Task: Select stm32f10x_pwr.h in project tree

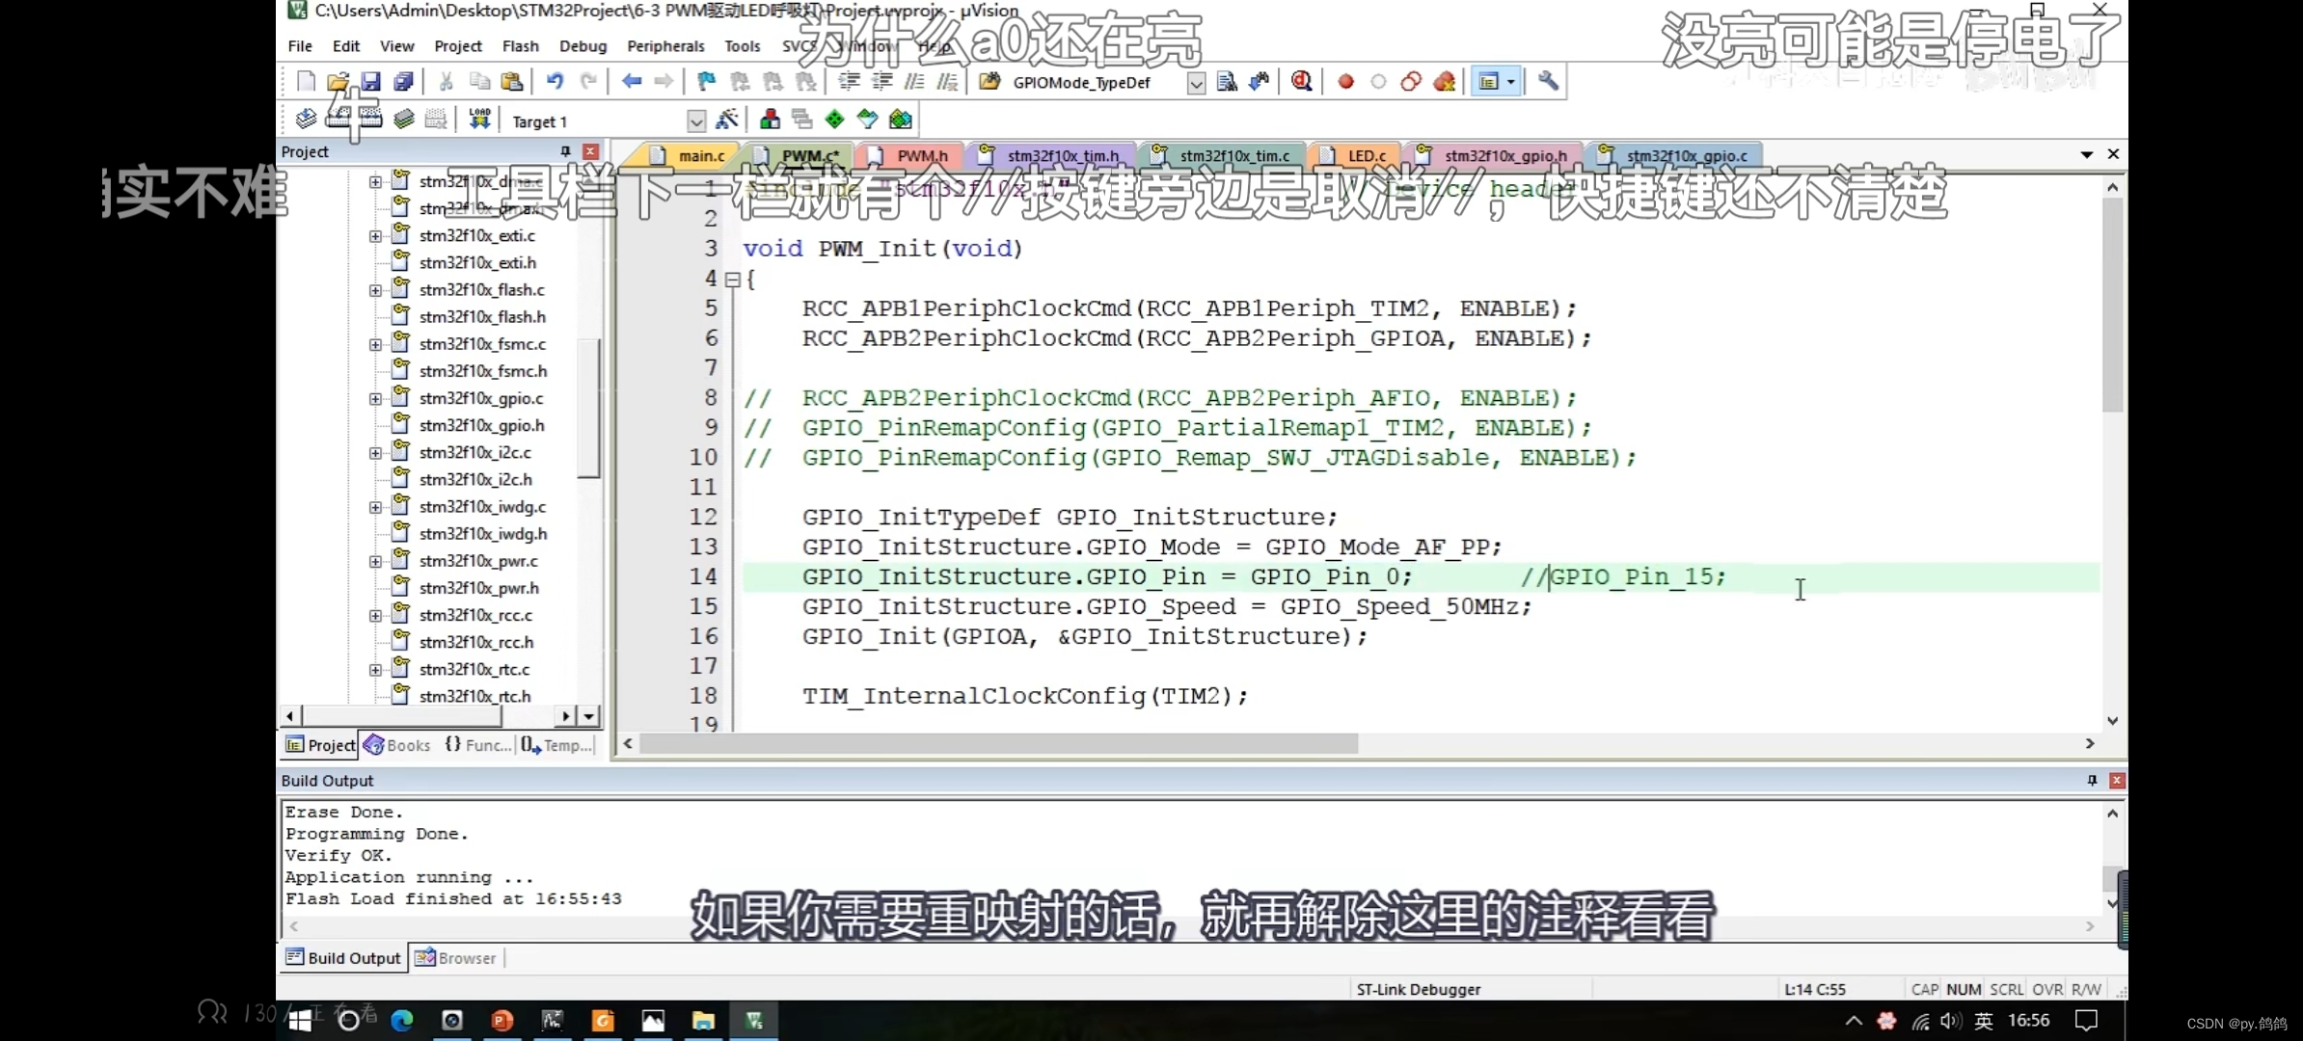Action: [x=478, y=588]
